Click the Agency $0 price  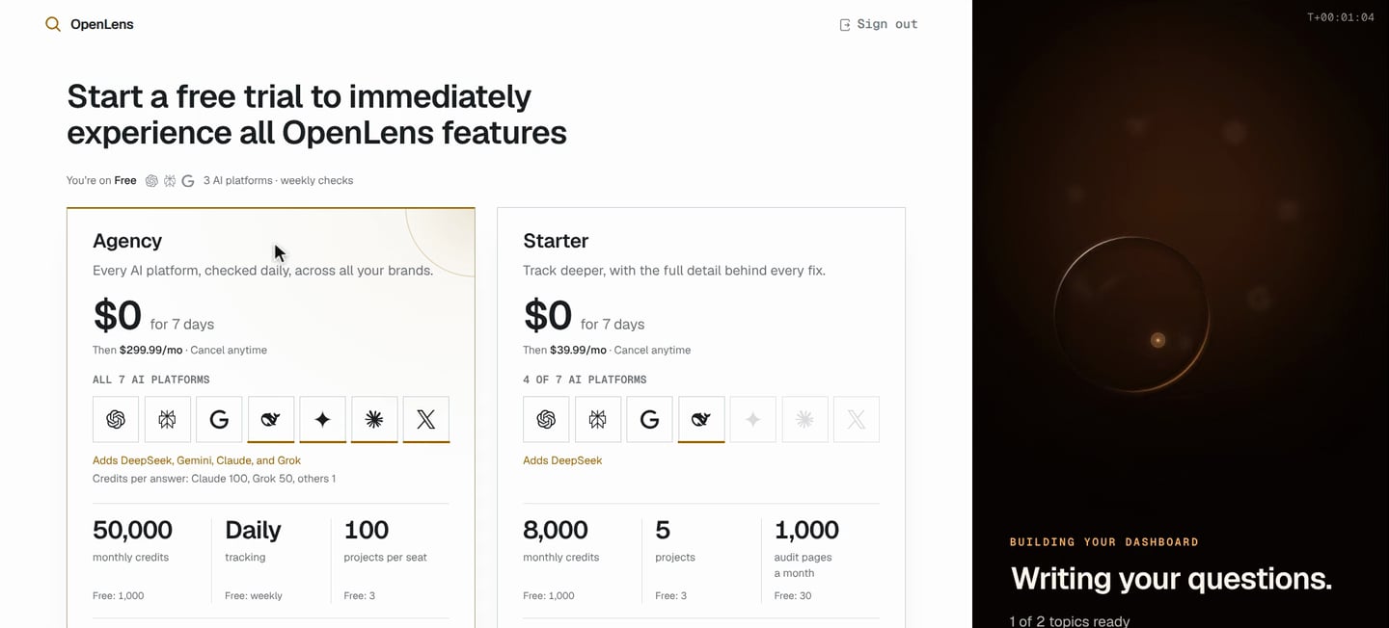118,316
